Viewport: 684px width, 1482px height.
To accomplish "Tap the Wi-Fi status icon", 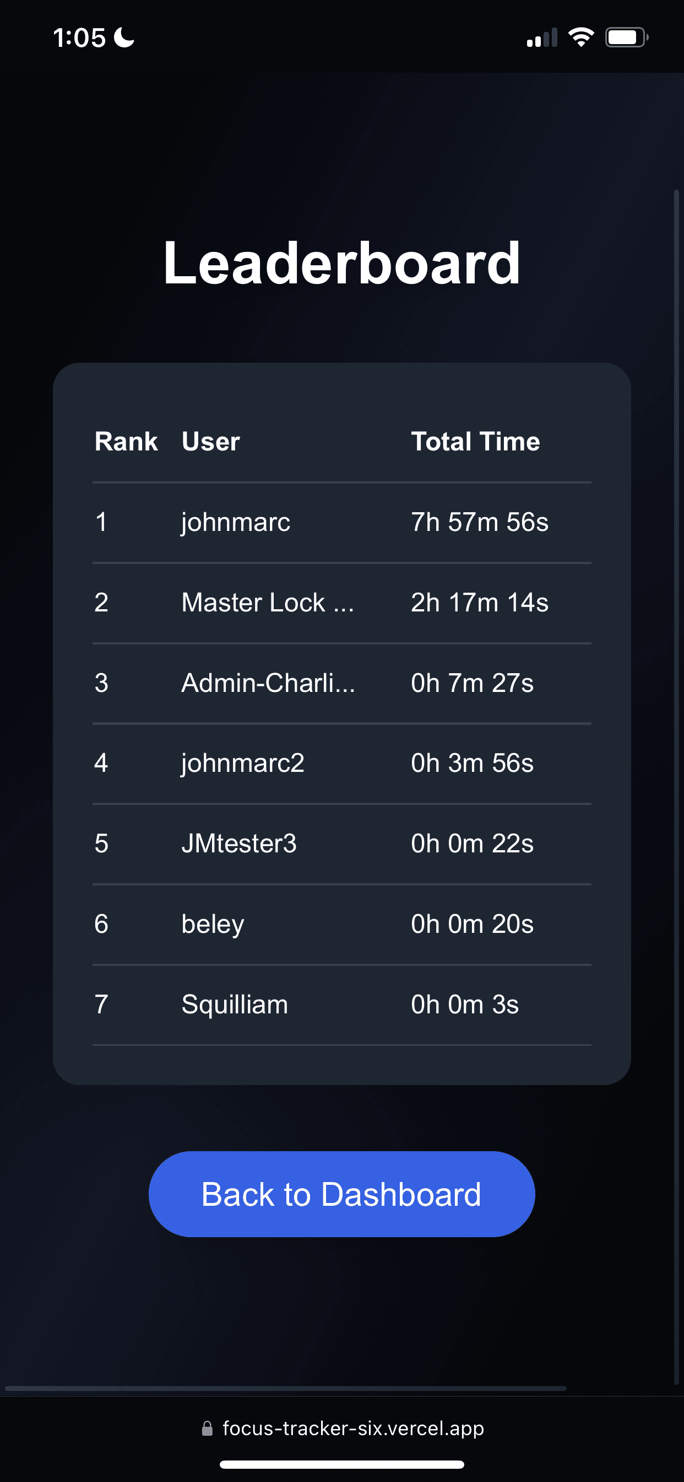I will [x=580, y=37].
